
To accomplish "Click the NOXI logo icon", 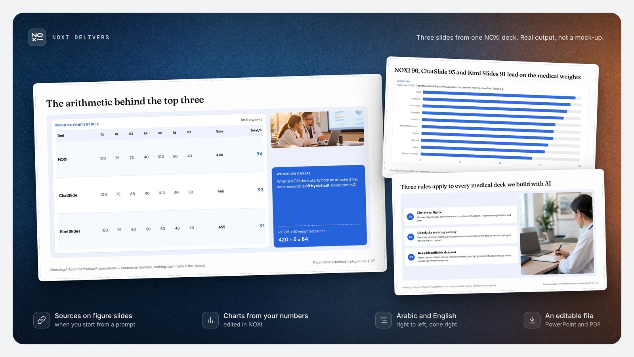I will pos(37,37).
